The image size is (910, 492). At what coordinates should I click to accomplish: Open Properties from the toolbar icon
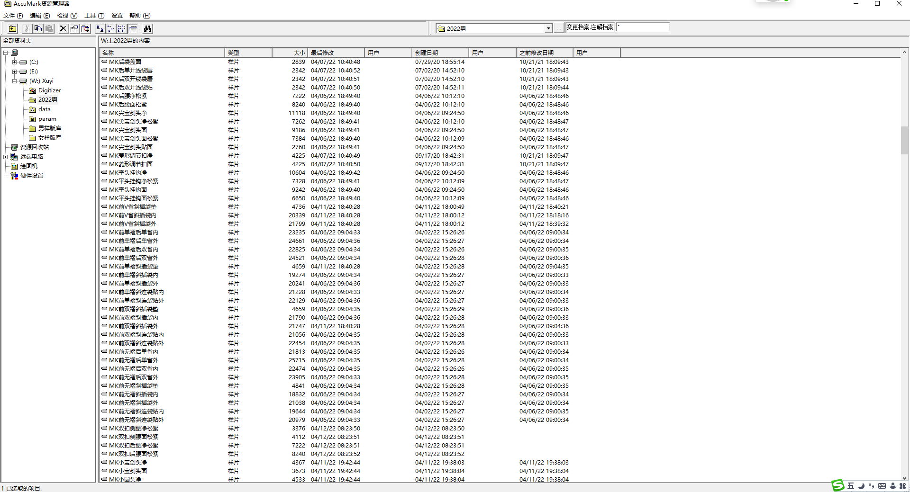point(74,29)
